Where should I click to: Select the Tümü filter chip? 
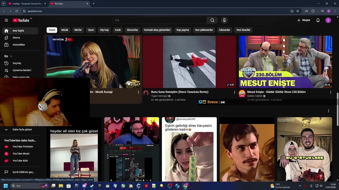tap(52, 30)
